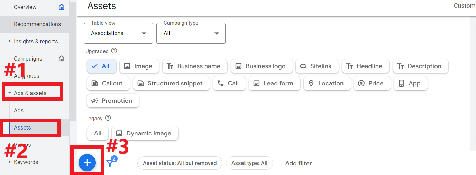
Task: Filter by App asset type
Action: (x=411, y=83)
